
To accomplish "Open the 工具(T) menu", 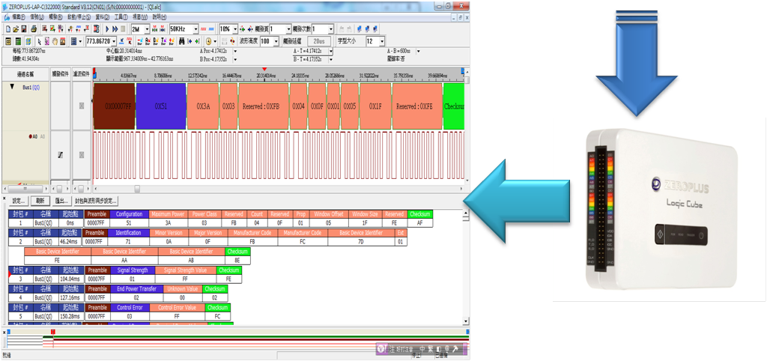I will tap(120, 16).
